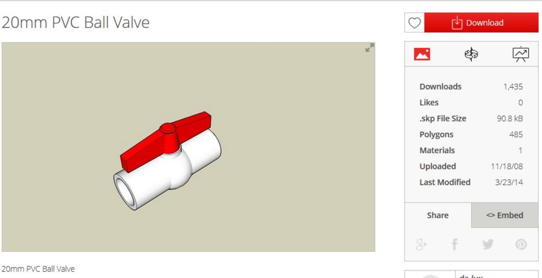Select the image view icon
The width and height of the screenshot is (542, 278).
422,54
